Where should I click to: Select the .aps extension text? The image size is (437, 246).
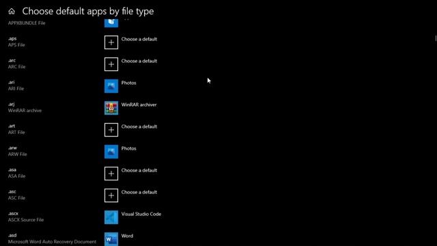pyautogui.click(x=12, y=38)
